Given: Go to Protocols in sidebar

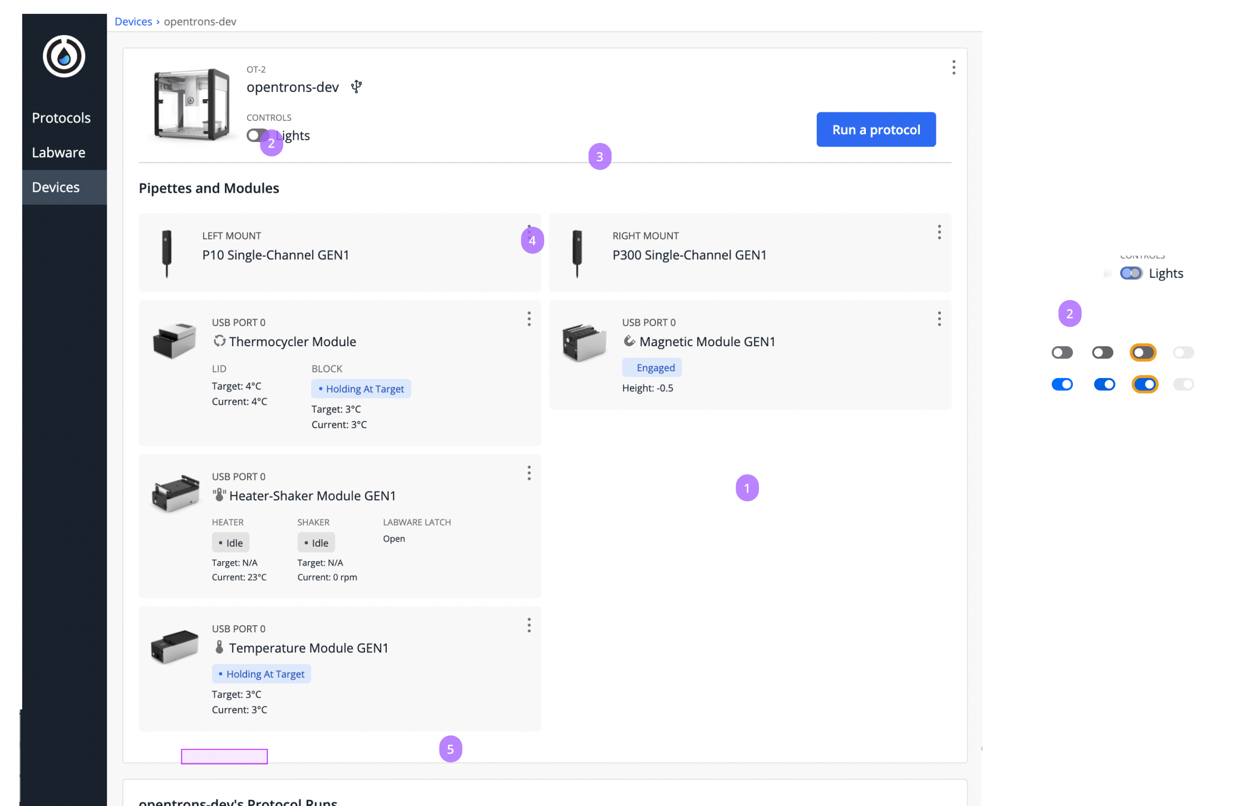Looking at the screenshot, I should (x=61, y=118).
